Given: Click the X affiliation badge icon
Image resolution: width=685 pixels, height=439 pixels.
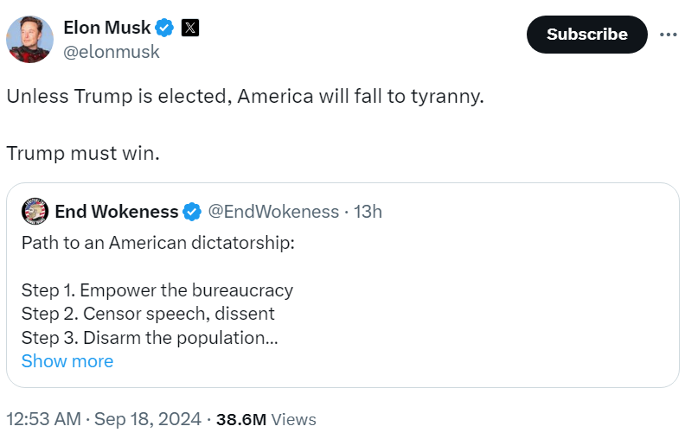Looking at the screenshot, I should (191, 29).
